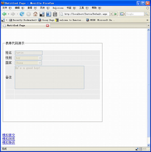Click the 模拟提交 link

pyautogui.click(x=9, y=135)
